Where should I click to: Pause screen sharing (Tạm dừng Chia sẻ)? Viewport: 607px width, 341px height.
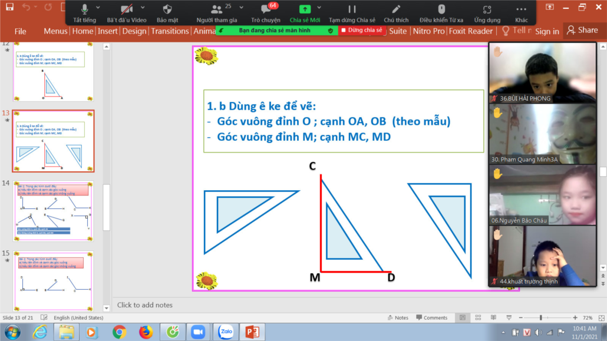point(352,12)
